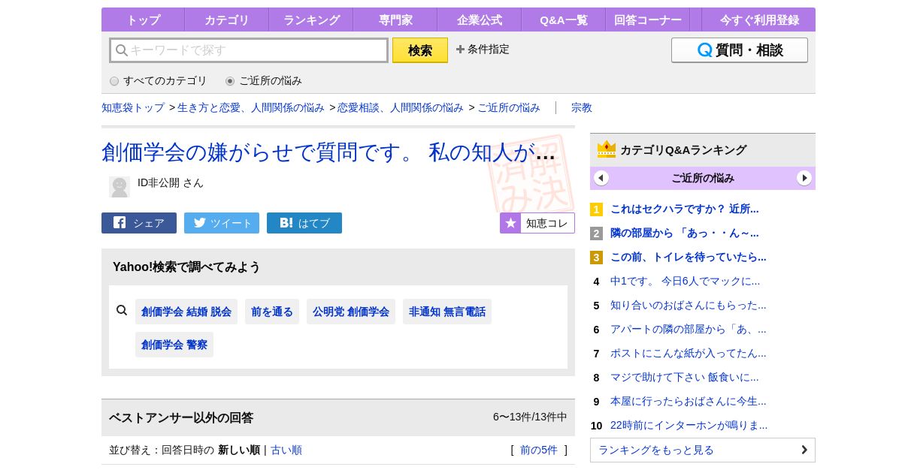
Task: Go to 前の5件 answers page
Action: (539, 450)
